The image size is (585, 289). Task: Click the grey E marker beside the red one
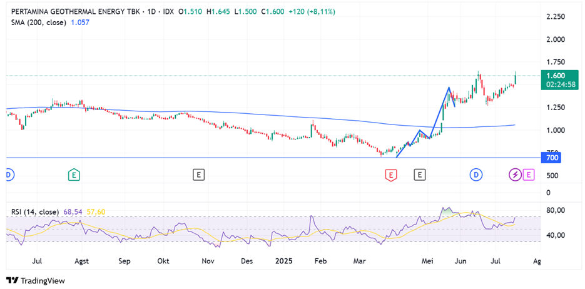coord(419,175)
